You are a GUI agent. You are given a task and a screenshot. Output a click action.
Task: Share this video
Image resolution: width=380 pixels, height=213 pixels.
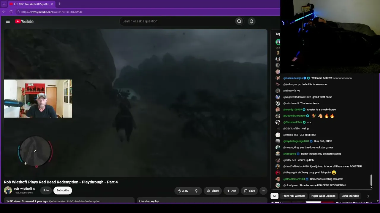(213, 191)
